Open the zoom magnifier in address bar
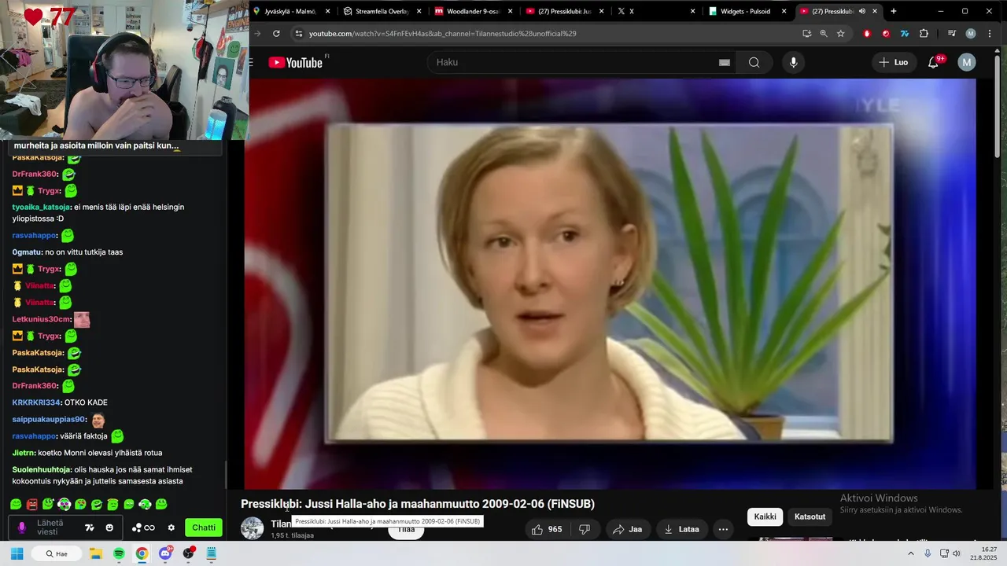 (824, 34)
